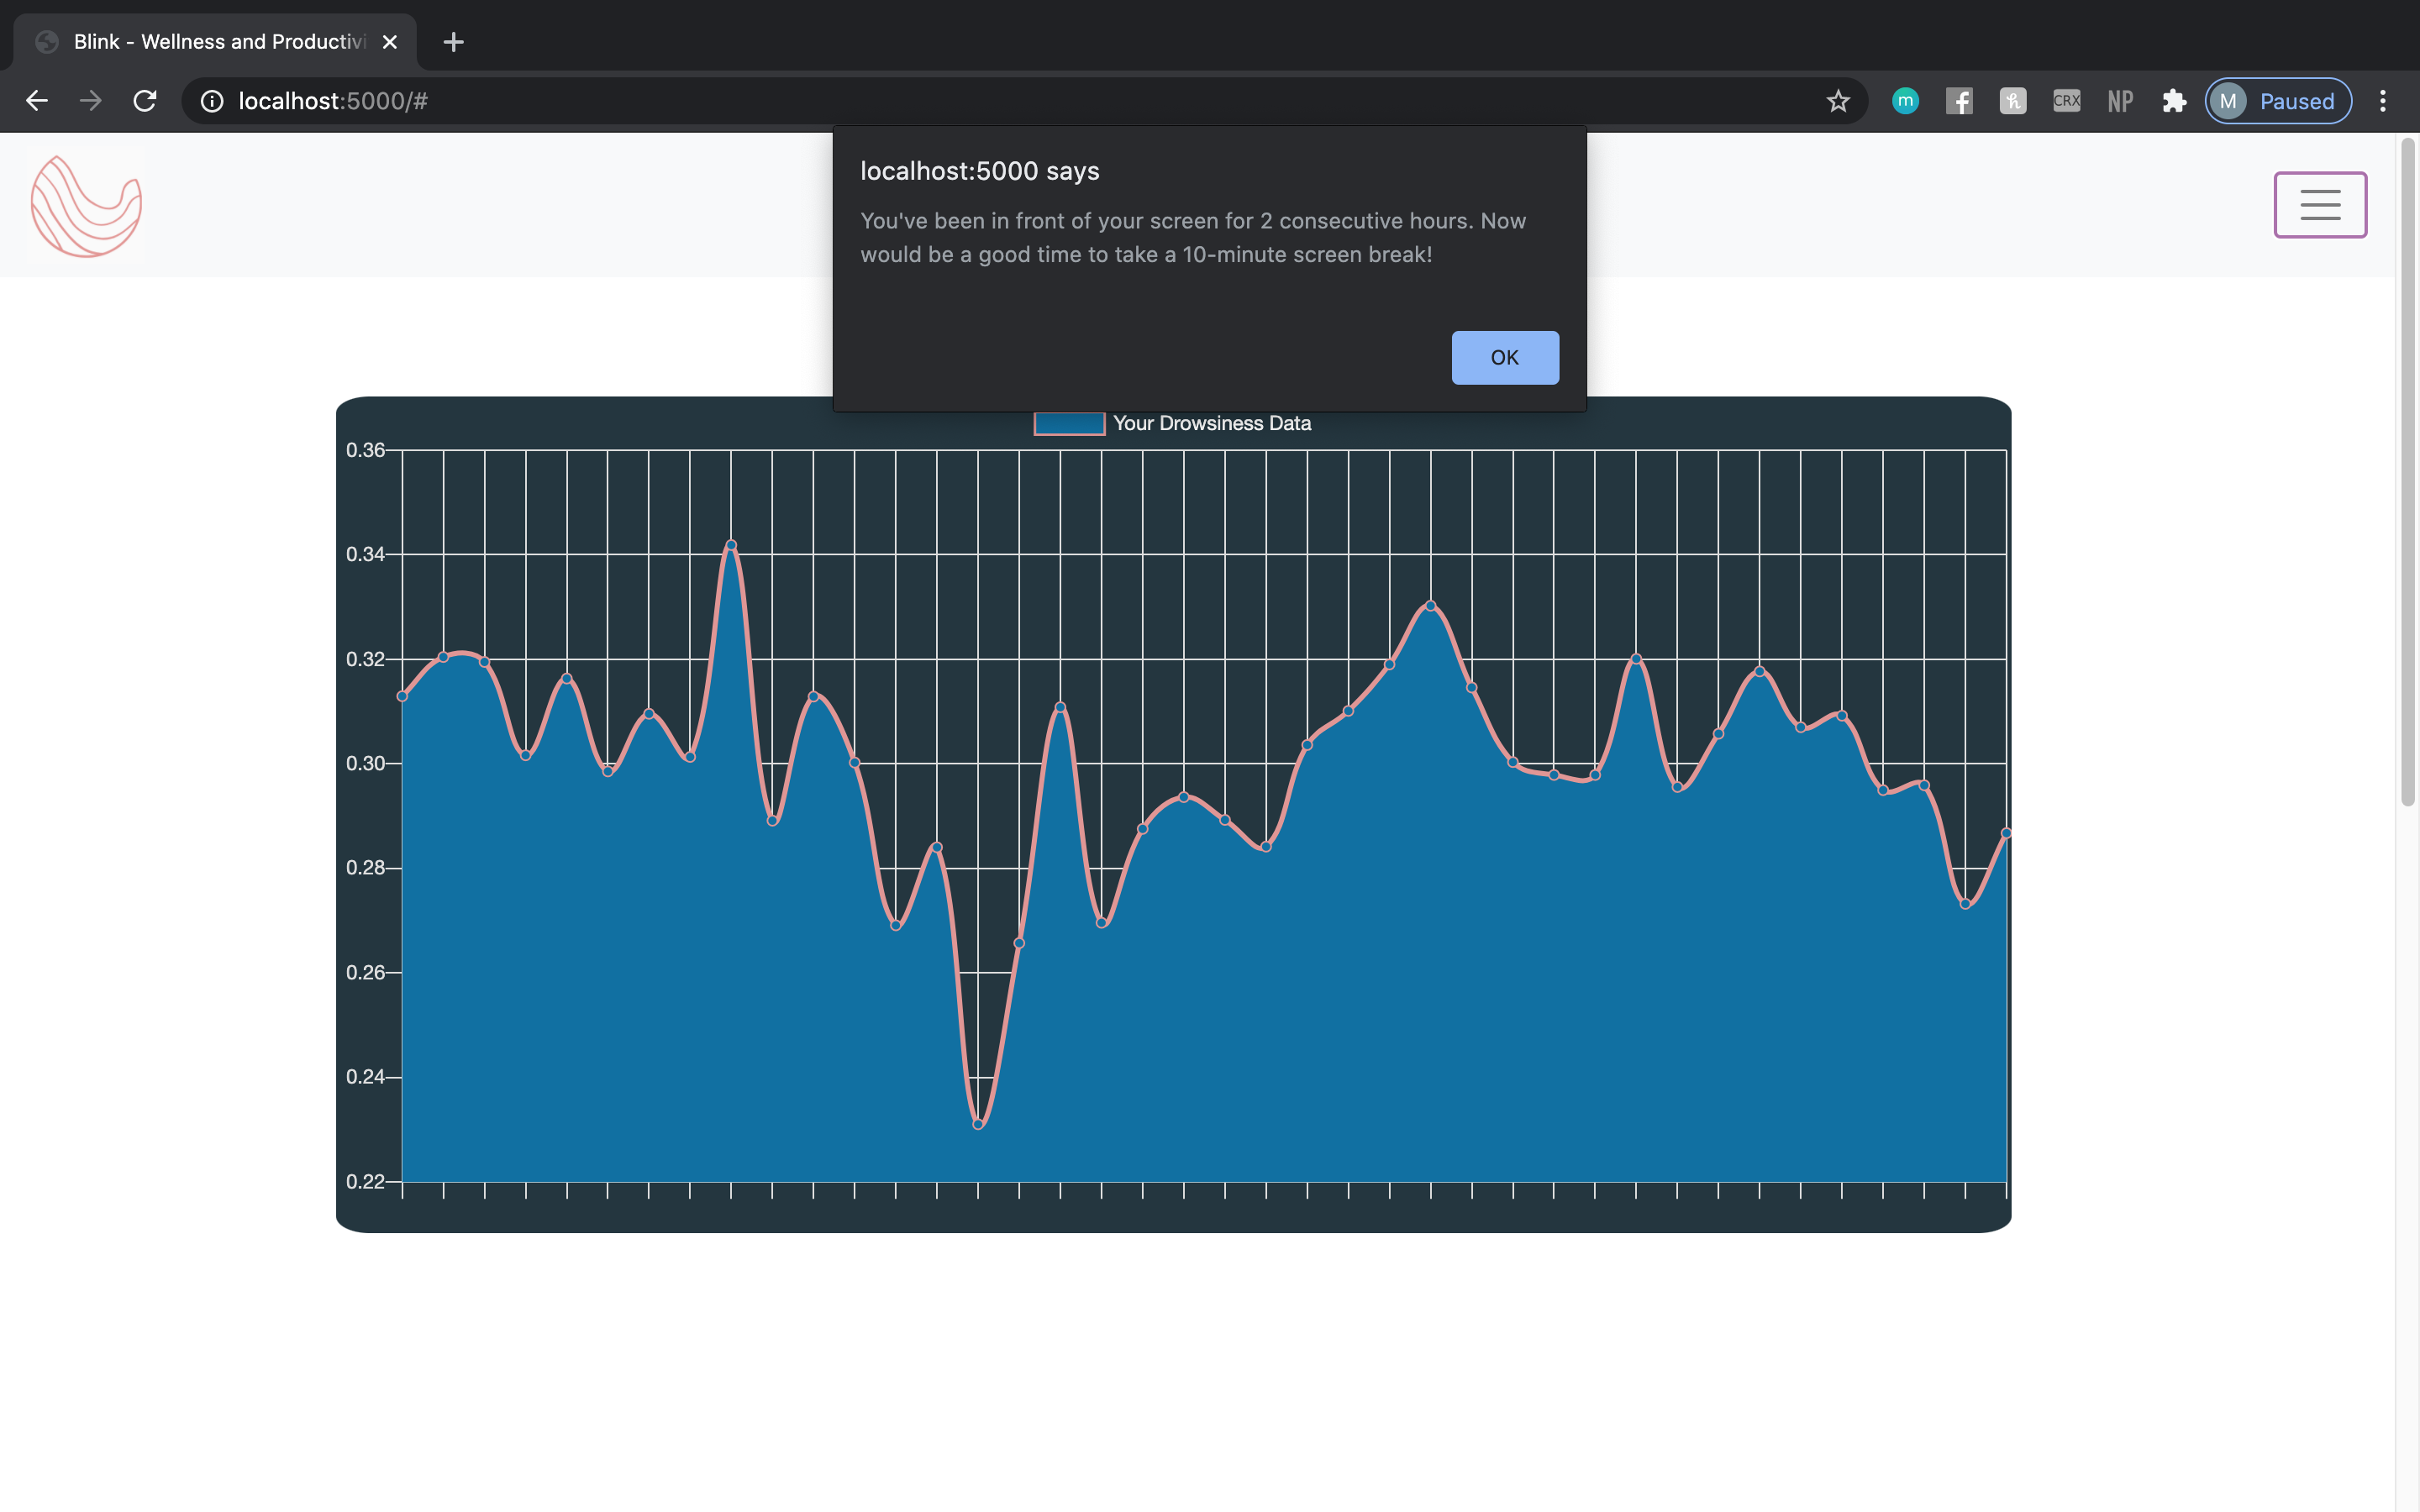
Task: Click the NP extension icon
Action: (2120, 101)
